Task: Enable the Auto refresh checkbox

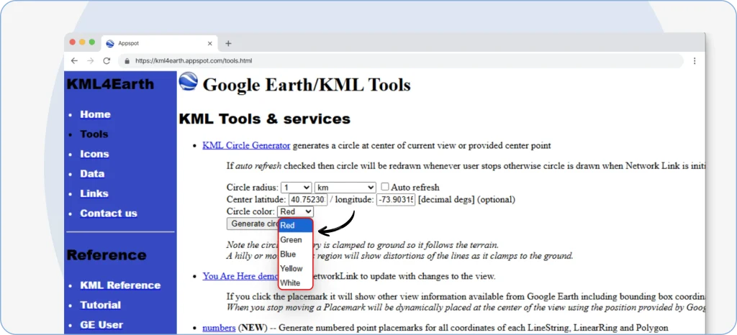Action: 385,187
